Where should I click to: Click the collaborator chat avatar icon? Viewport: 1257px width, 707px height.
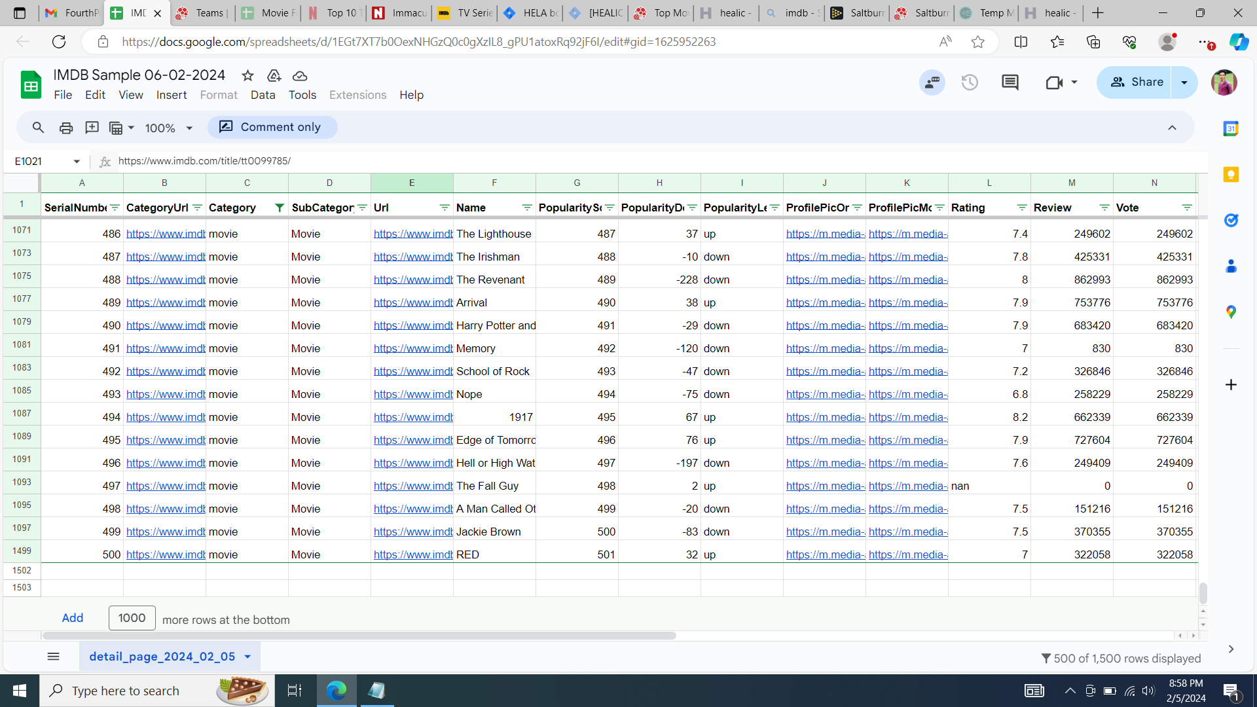click(932, 82)
